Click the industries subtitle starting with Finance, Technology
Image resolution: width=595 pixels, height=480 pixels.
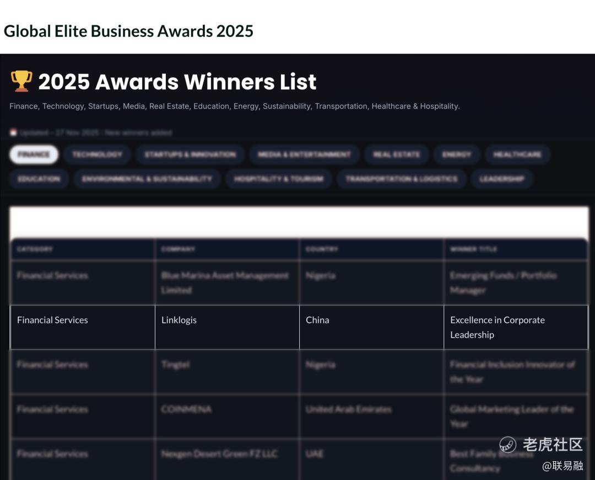click(235, 106)
